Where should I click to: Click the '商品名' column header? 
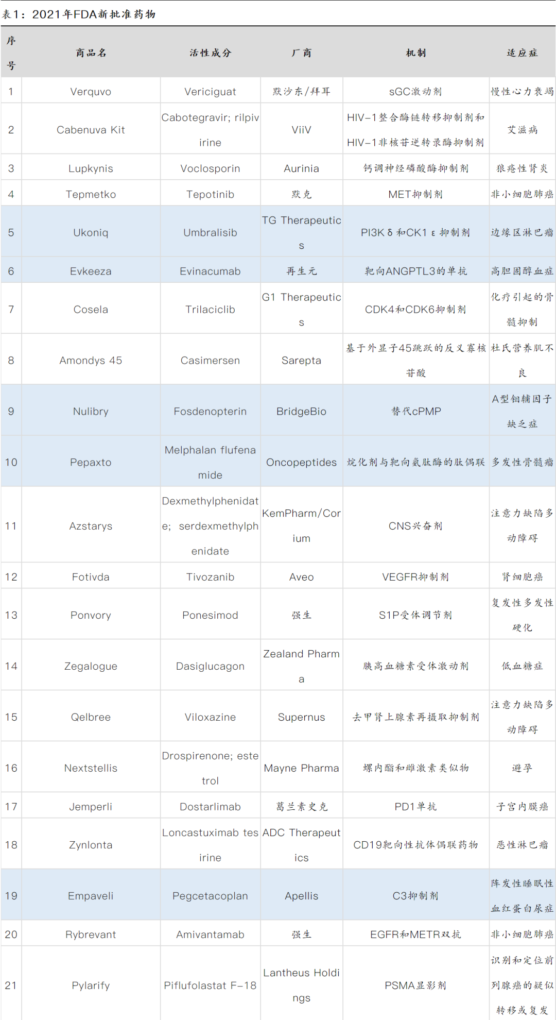point(91,53)
